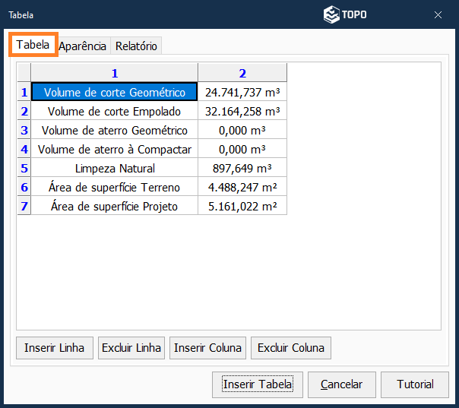Click the Volume de corte Geométrico cell
This screenshot has height=408, width=459.
(115, 92)
